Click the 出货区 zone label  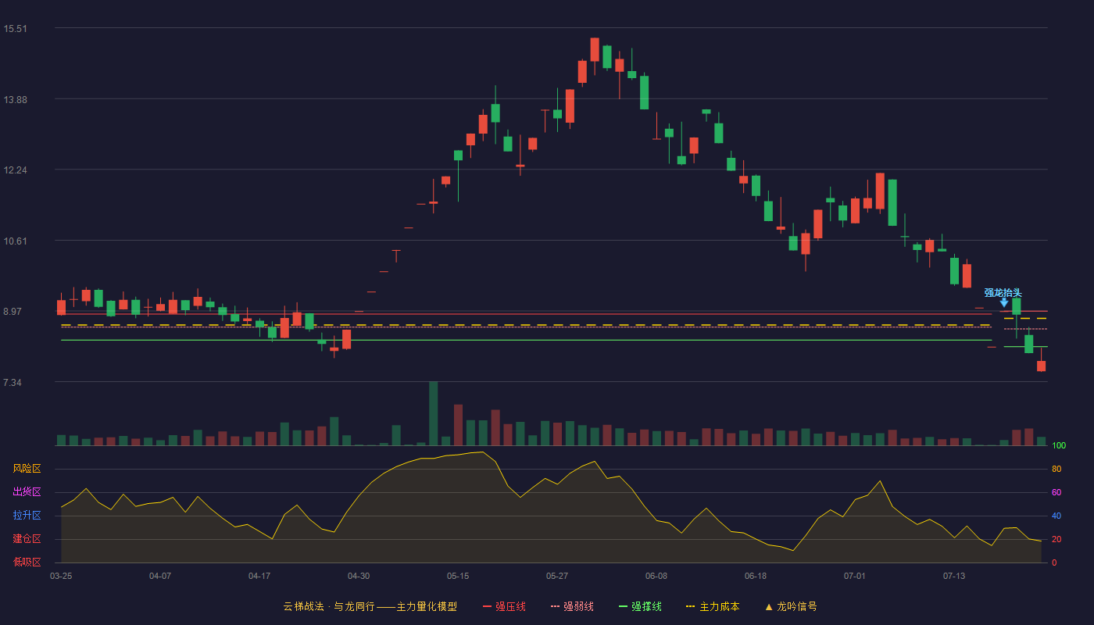click(27, 492)
